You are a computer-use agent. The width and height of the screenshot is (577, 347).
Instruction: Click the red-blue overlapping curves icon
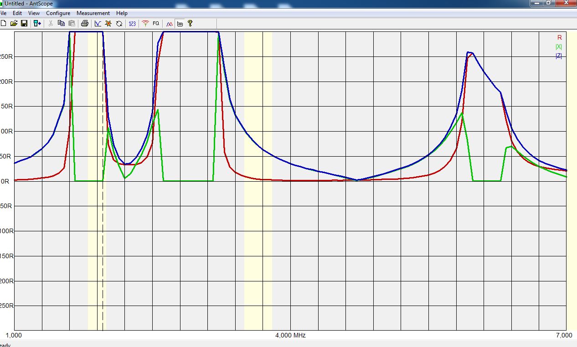click(x=169, y=23)
